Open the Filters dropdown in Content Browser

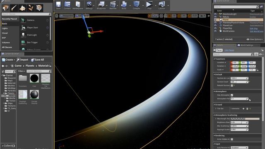click(22, 71)
